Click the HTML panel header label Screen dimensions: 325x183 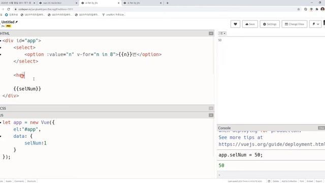[x=5, y=34]
